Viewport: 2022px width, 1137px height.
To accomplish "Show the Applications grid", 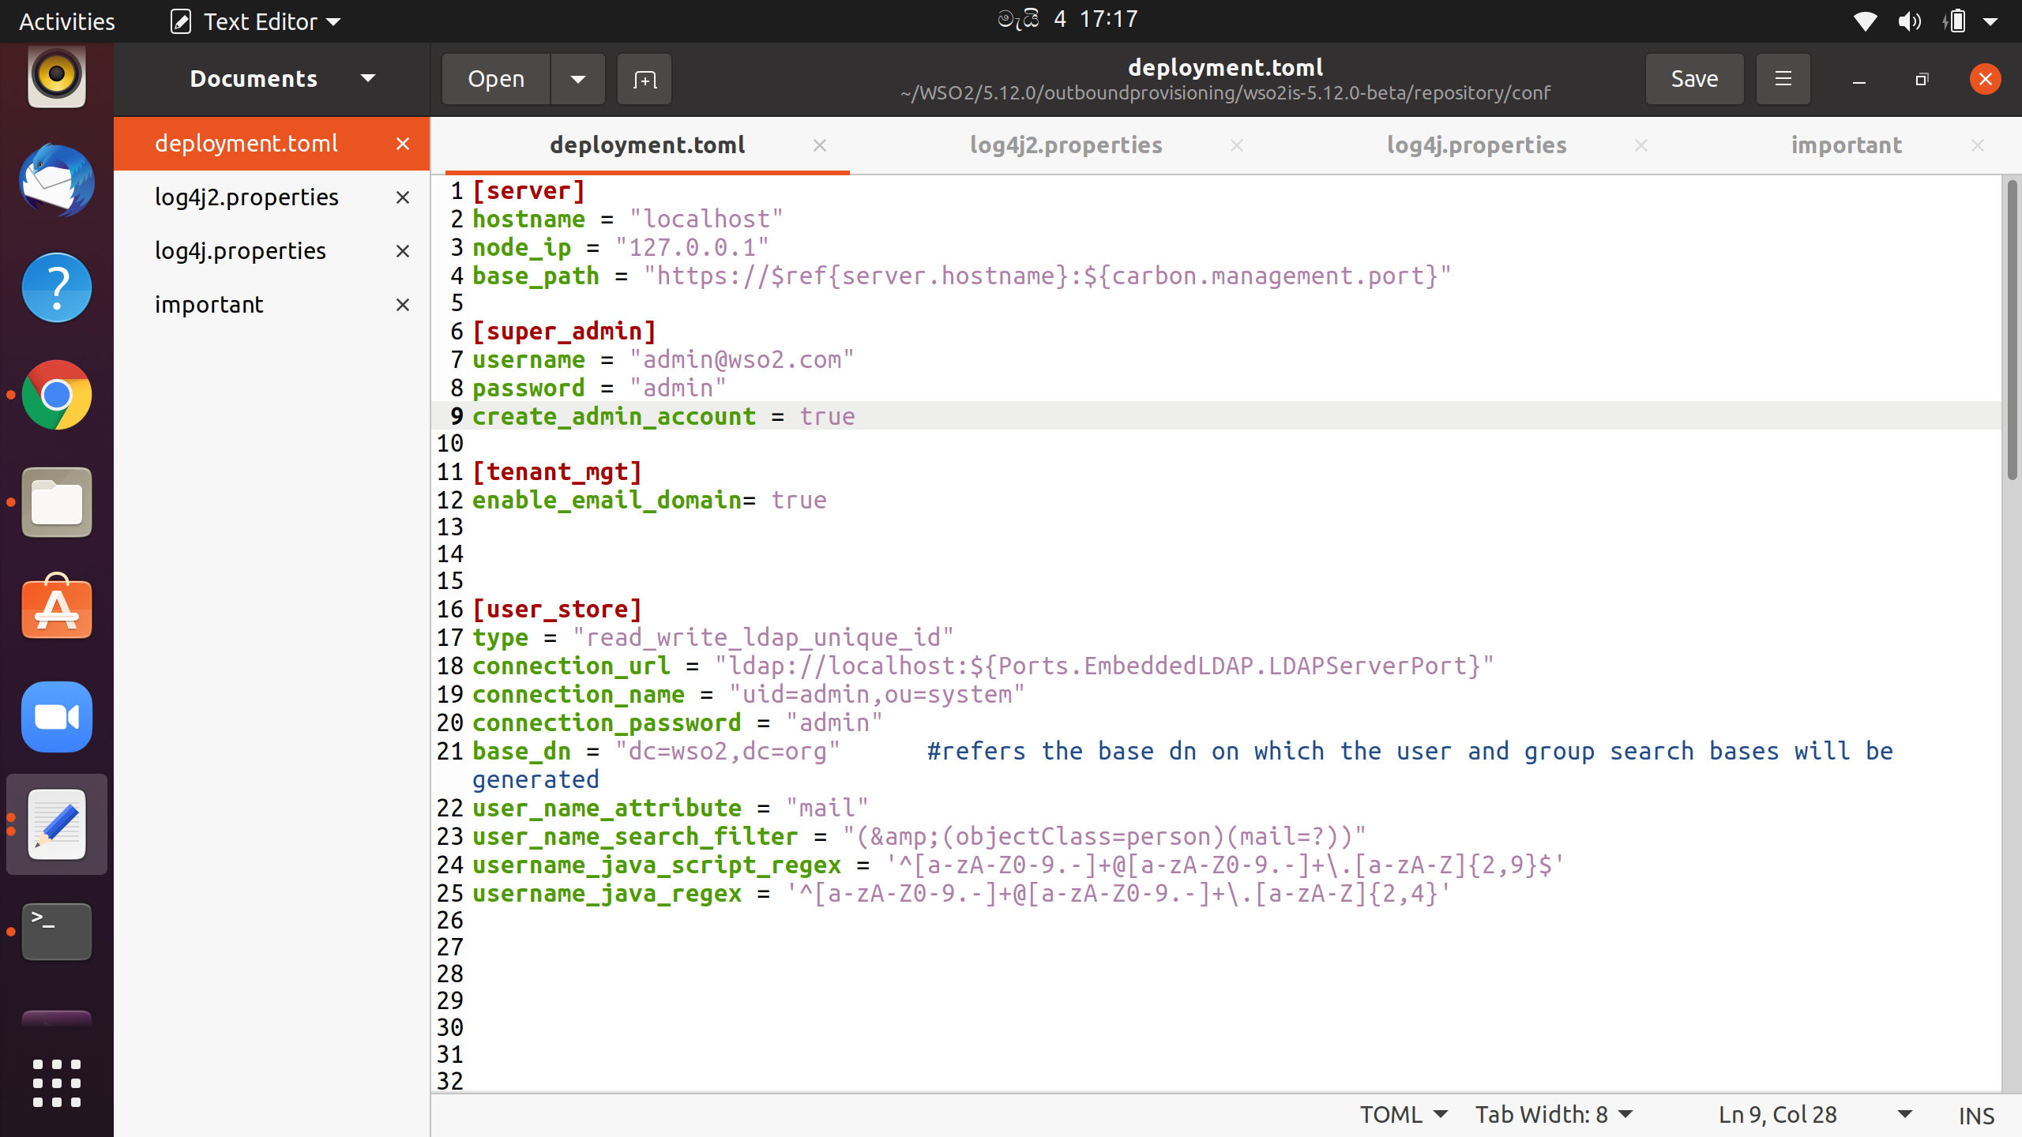I will click(56, 1083).
